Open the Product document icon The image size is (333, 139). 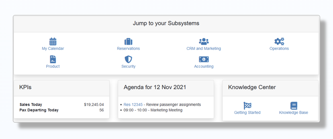point(53,60)
